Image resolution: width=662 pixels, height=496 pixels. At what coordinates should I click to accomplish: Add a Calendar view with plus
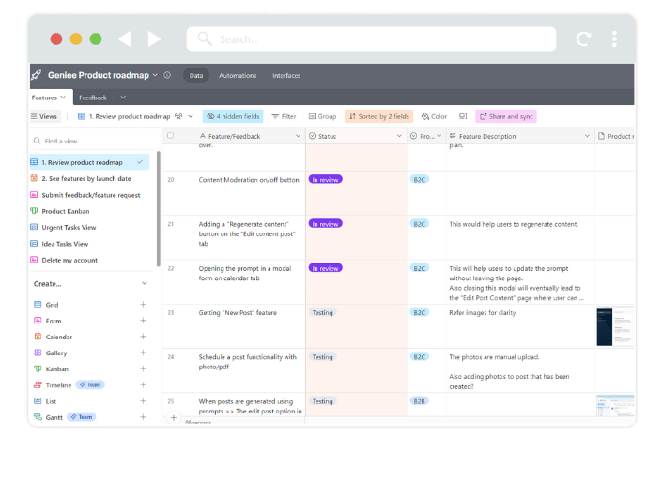pyautogui.click(x=143, y=337)
